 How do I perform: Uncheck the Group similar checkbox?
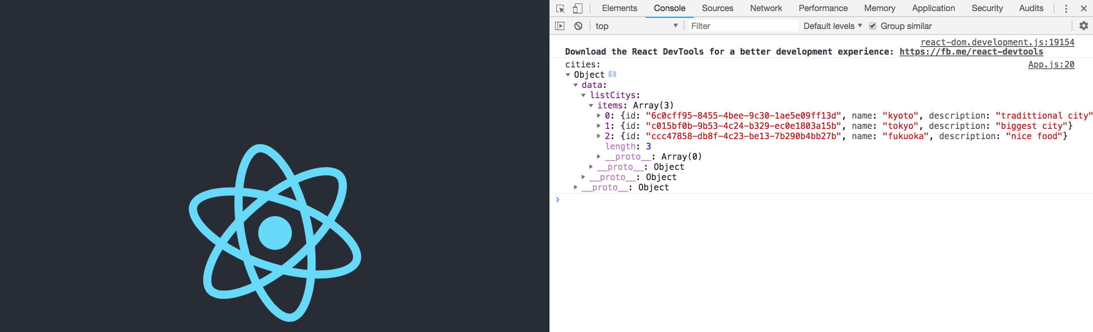[873, 26]
